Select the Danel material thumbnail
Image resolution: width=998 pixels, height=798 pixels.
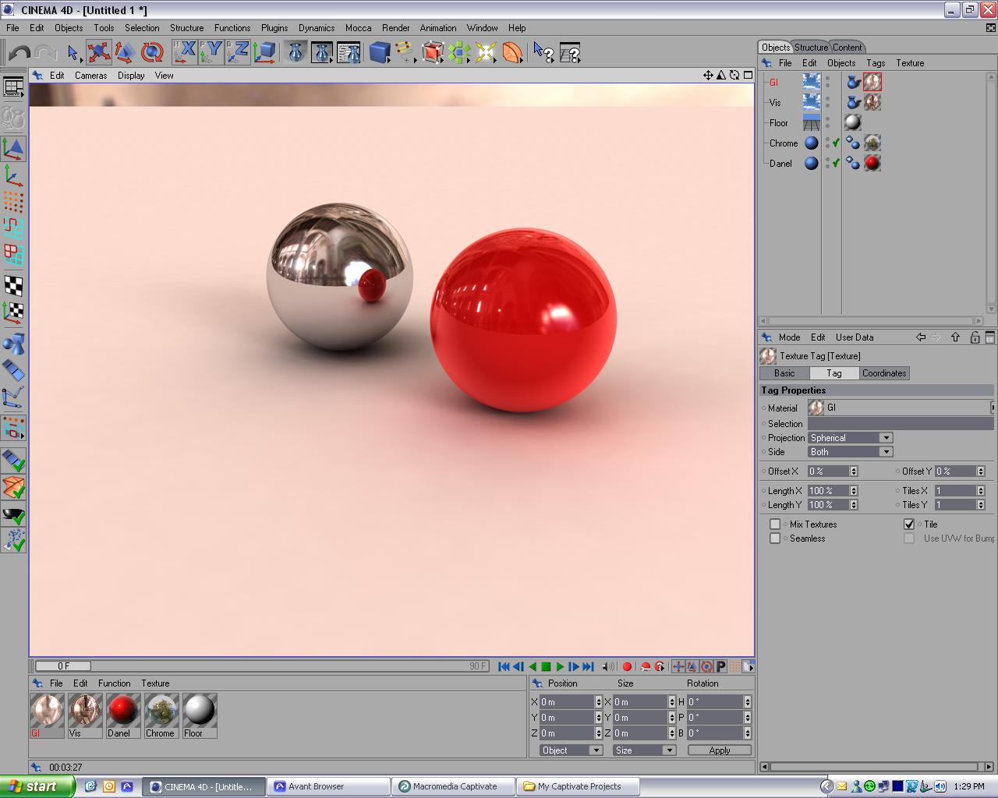coord(122,711)
